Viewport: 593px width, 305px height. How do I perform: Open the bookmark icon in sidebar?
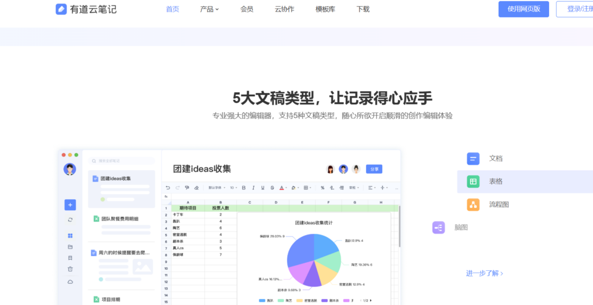coord(70,258)
